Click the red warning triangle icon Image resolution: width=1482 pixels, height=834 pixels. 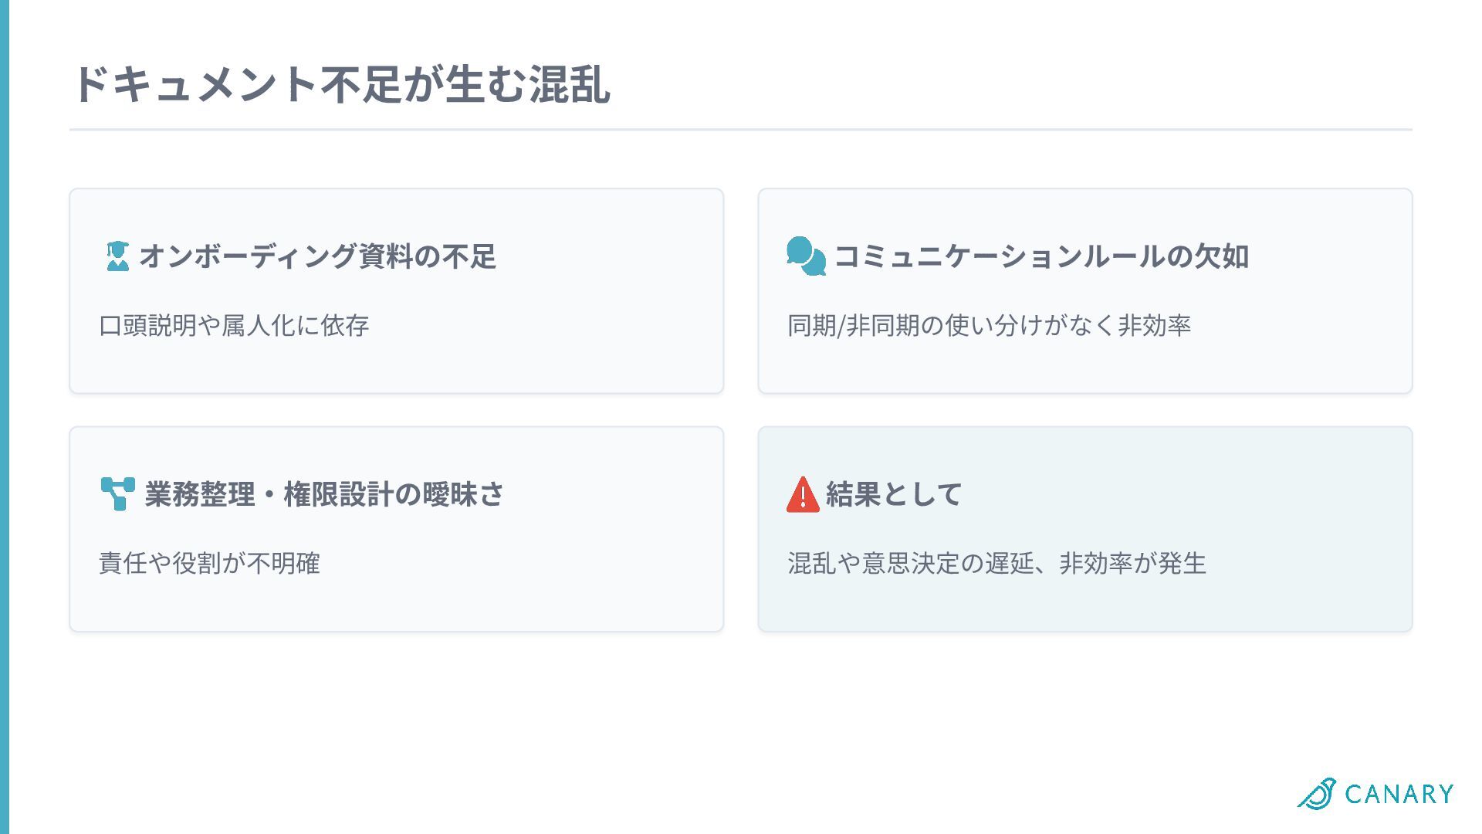tap(803, 495)
